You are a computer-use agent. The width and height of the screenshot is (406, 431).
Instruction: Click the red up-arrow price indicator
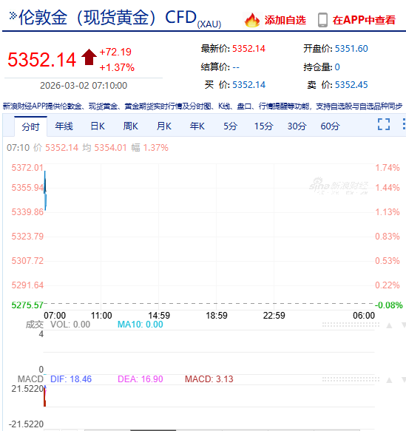pyautogui.click(x=89, y=57)
